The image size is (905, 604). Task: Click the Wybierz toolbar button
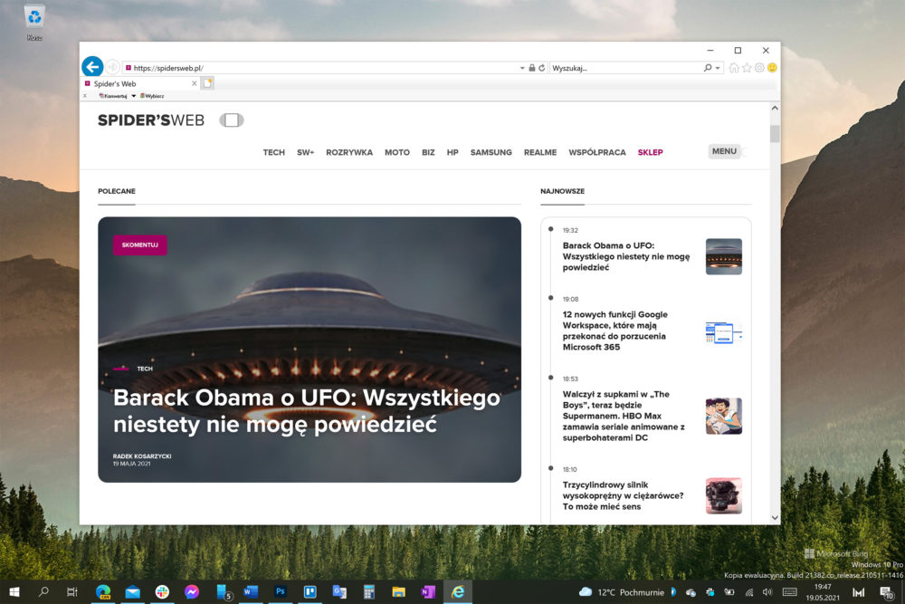(x=152, y=96)
